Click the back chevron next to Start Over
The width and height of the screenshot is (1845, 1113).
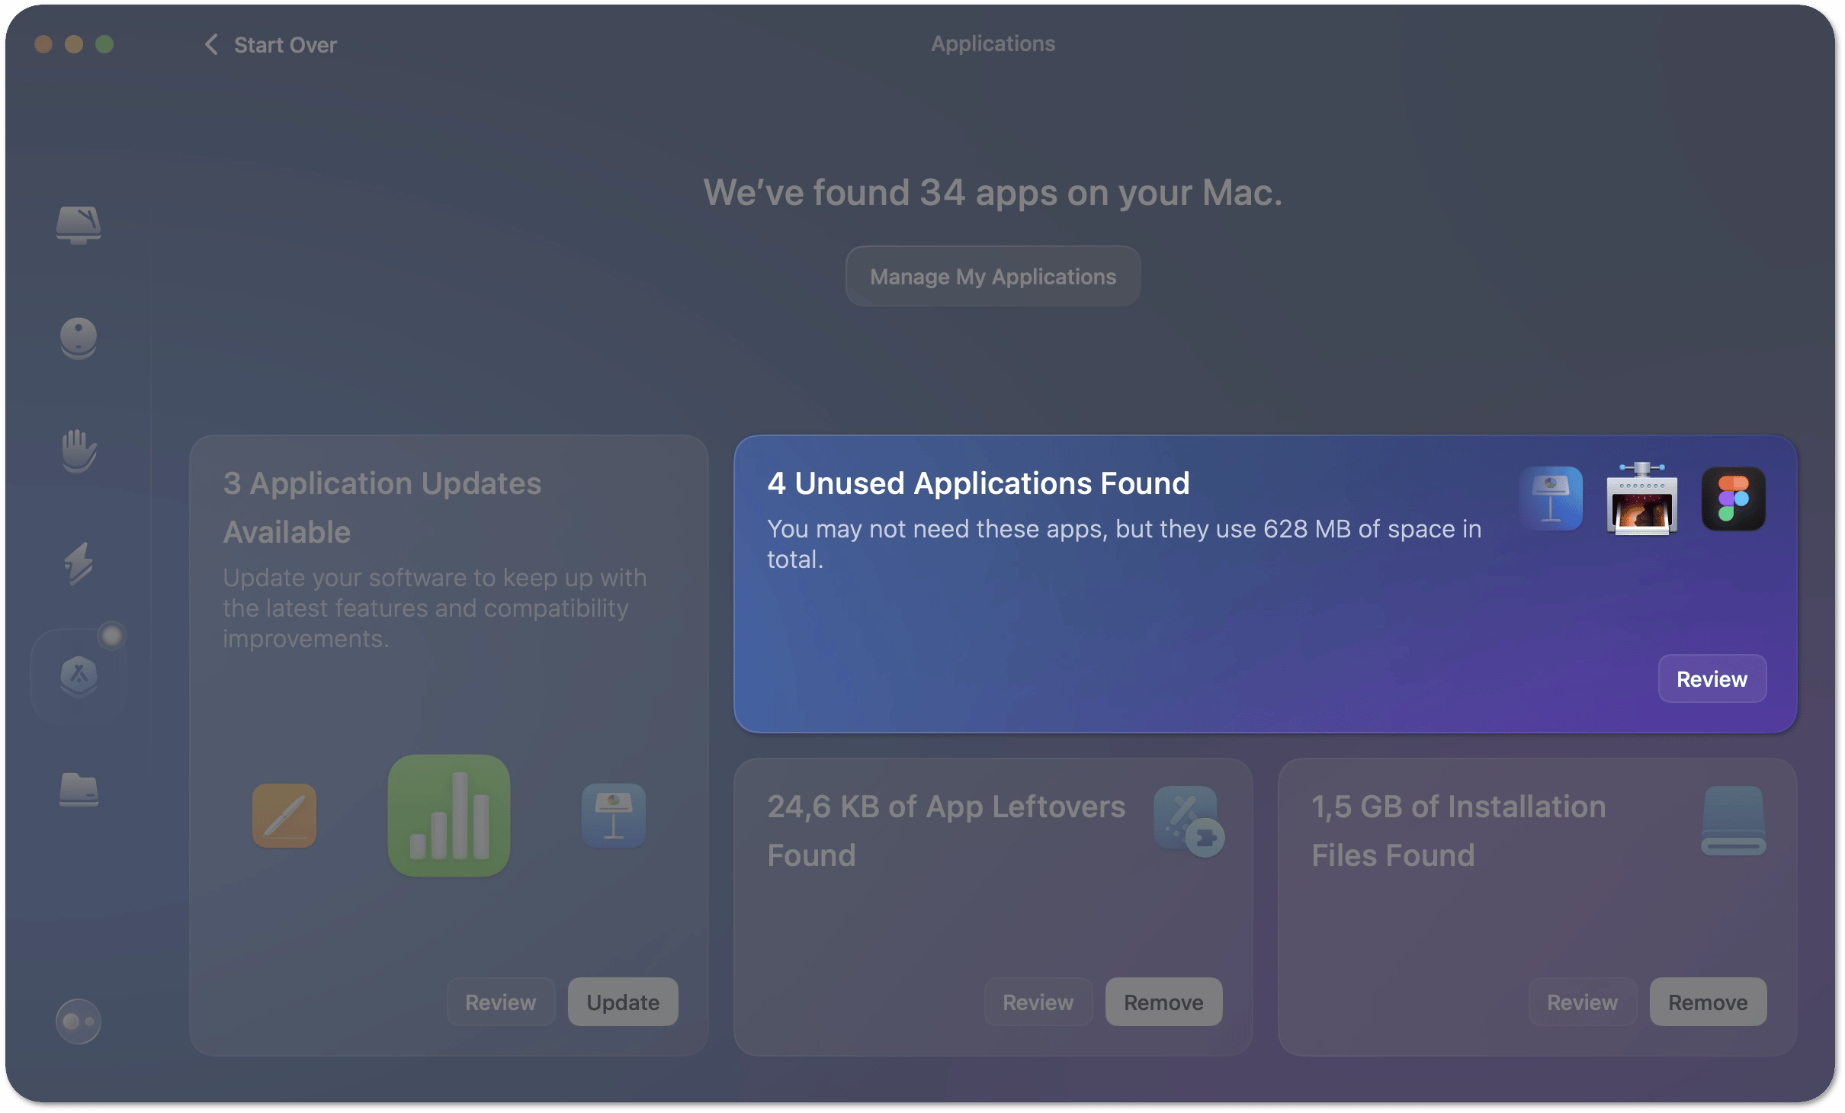click(211, 44)
